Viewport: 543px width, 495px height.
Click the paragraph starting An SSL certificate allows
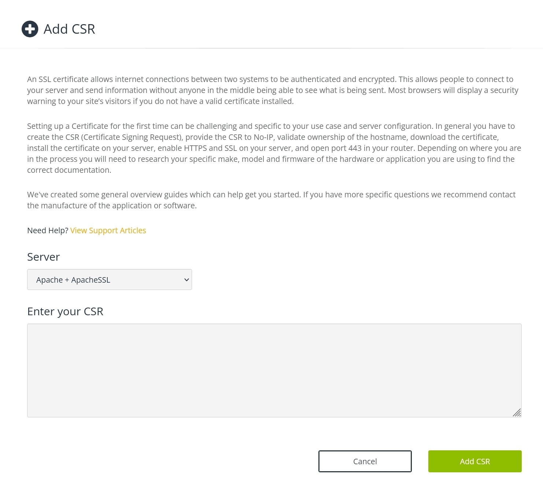tap(273, 90)
